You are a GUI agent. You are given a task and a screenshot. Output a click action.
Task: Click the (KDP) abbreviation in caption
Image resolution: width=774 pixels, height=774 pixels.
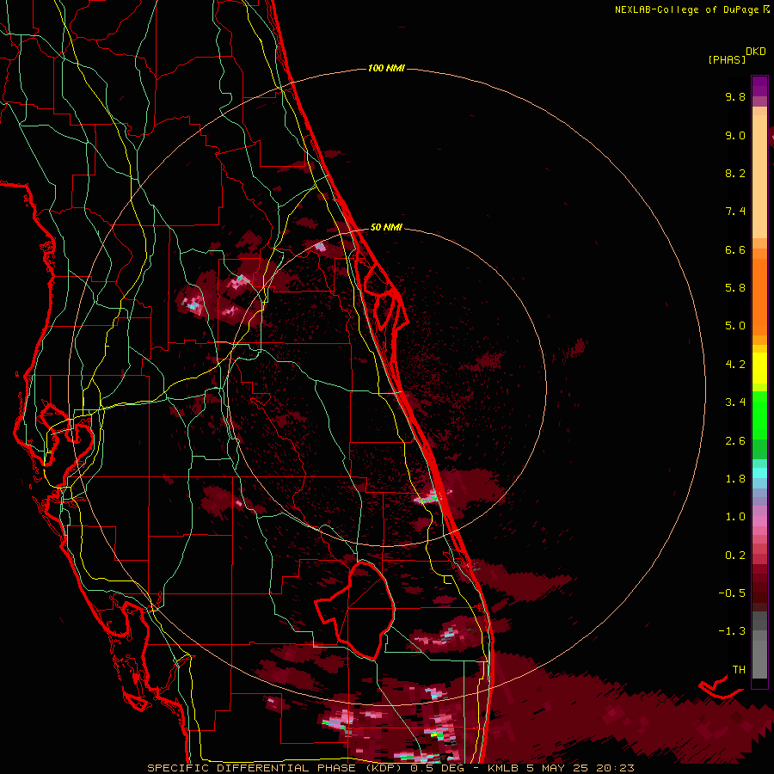(383, 768)
